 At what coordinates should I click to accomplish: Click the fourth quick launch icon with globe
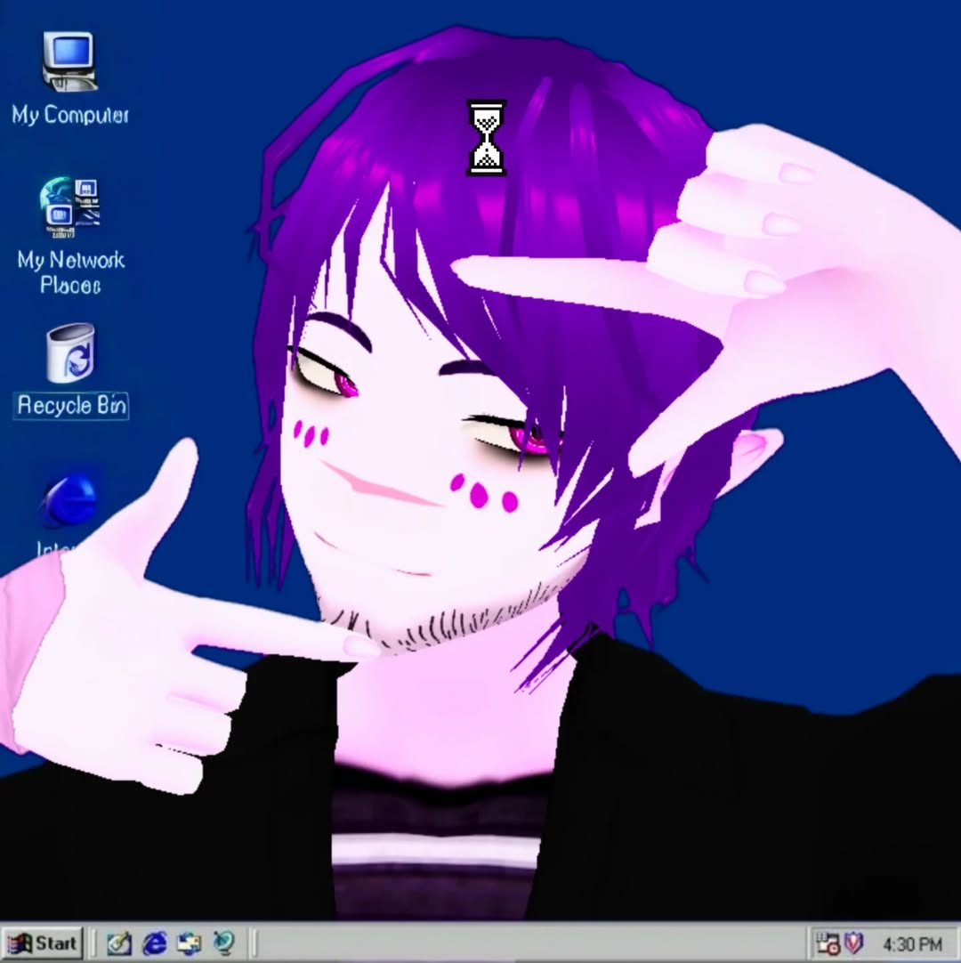[x=224, y=943]
